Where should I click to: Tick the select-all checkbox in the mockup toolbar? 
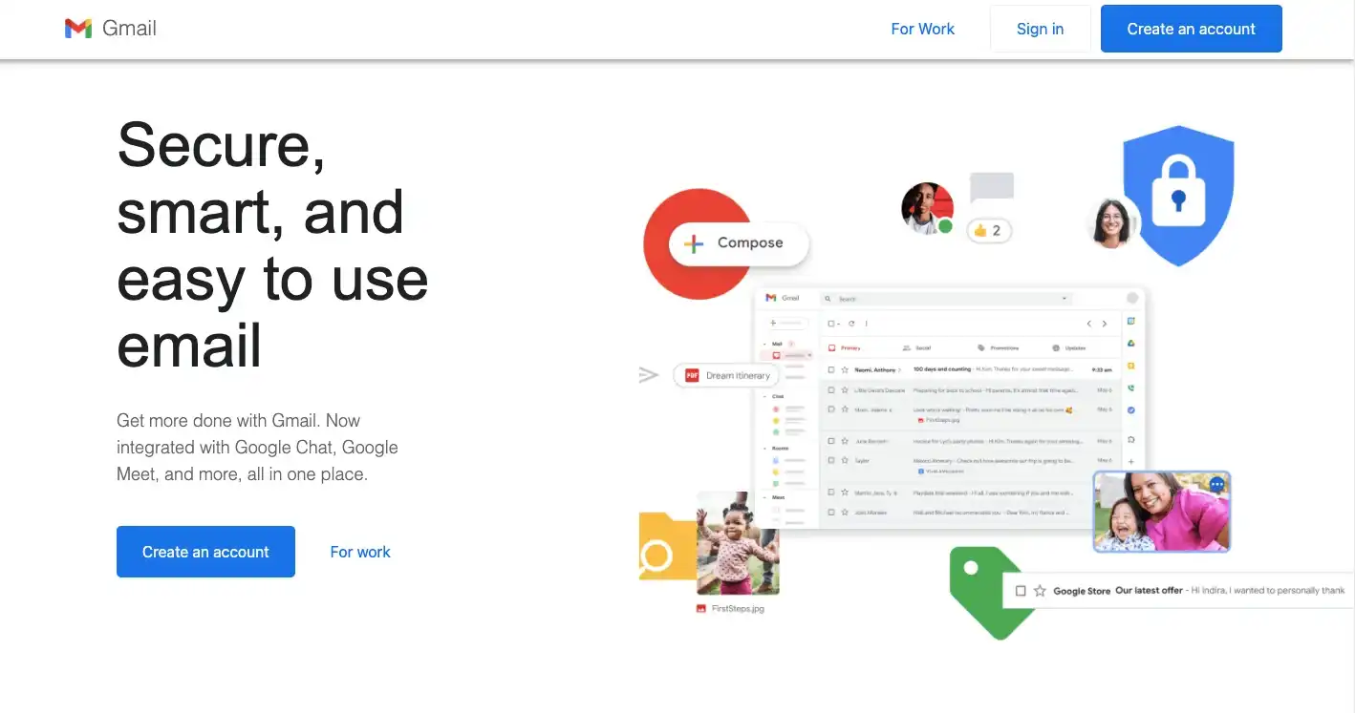pos(831,324)
